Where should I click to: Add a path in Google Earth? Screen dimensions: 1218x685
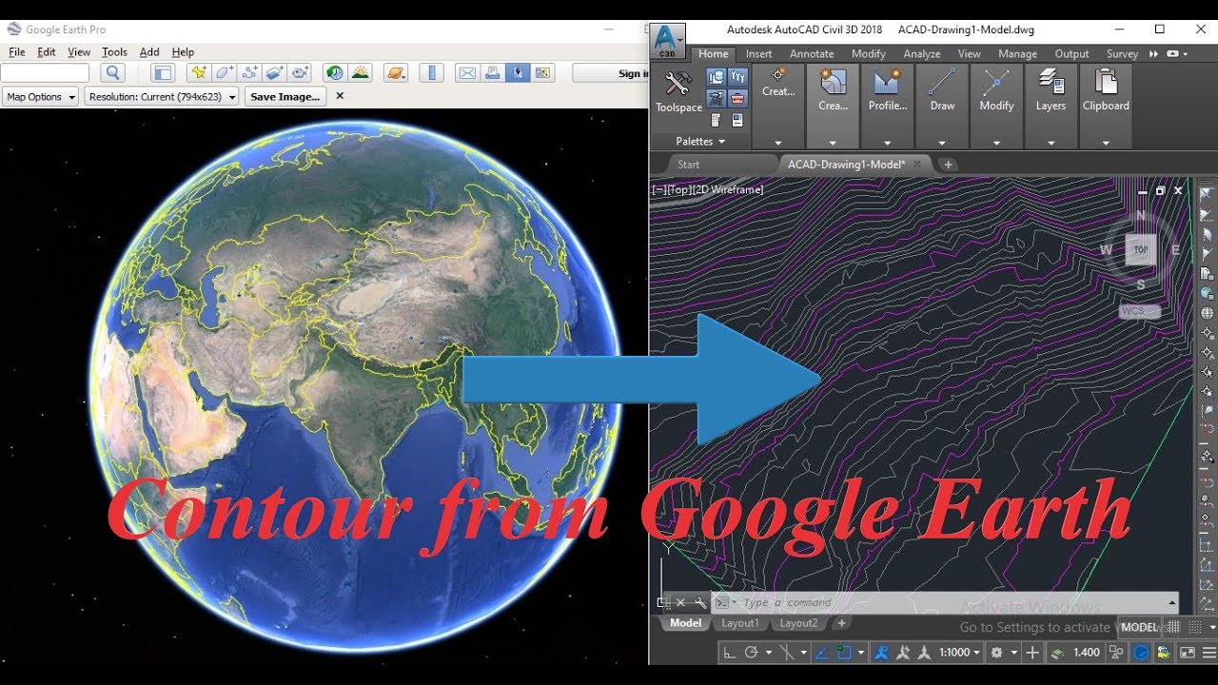[249, 72]
